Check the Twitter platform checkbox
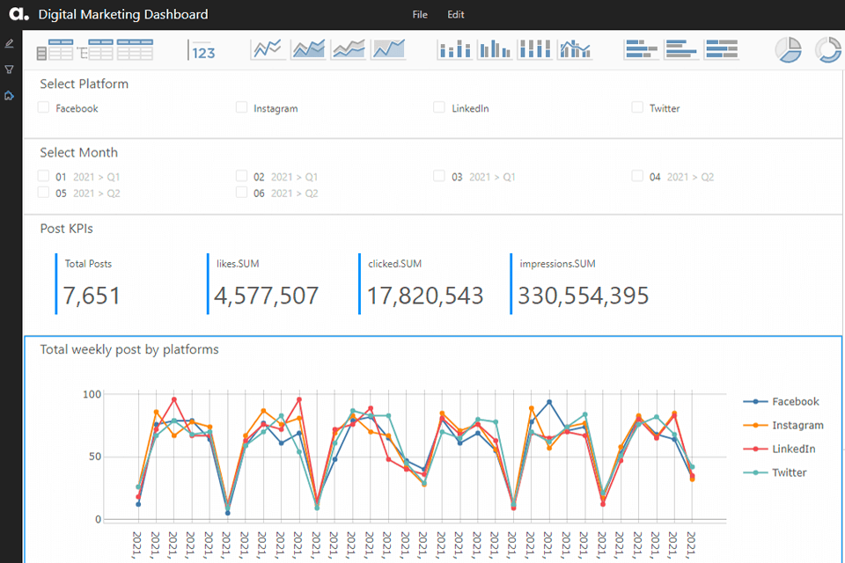845x563 pixels. click(x=637, y=107)
